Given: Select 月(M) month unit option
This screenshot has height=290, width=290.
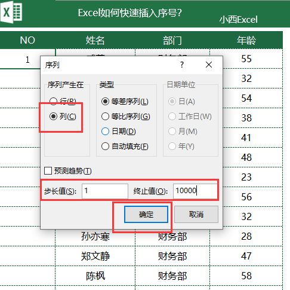Looking at the screenshot, I should (183, 132).
